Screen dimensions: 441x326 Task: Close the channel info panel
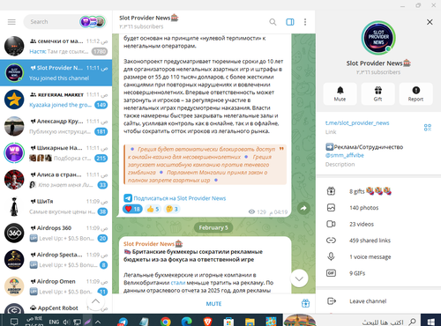tap(430, 22)
